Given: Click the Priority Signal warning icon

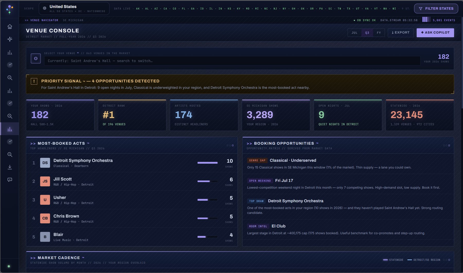Looking at the screenshot, I should (34, 81).
